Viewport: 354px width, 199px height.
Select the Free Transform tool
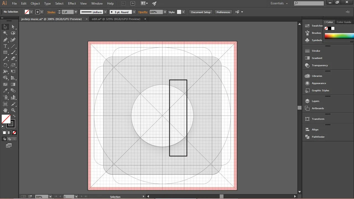[x=13, y=71]
